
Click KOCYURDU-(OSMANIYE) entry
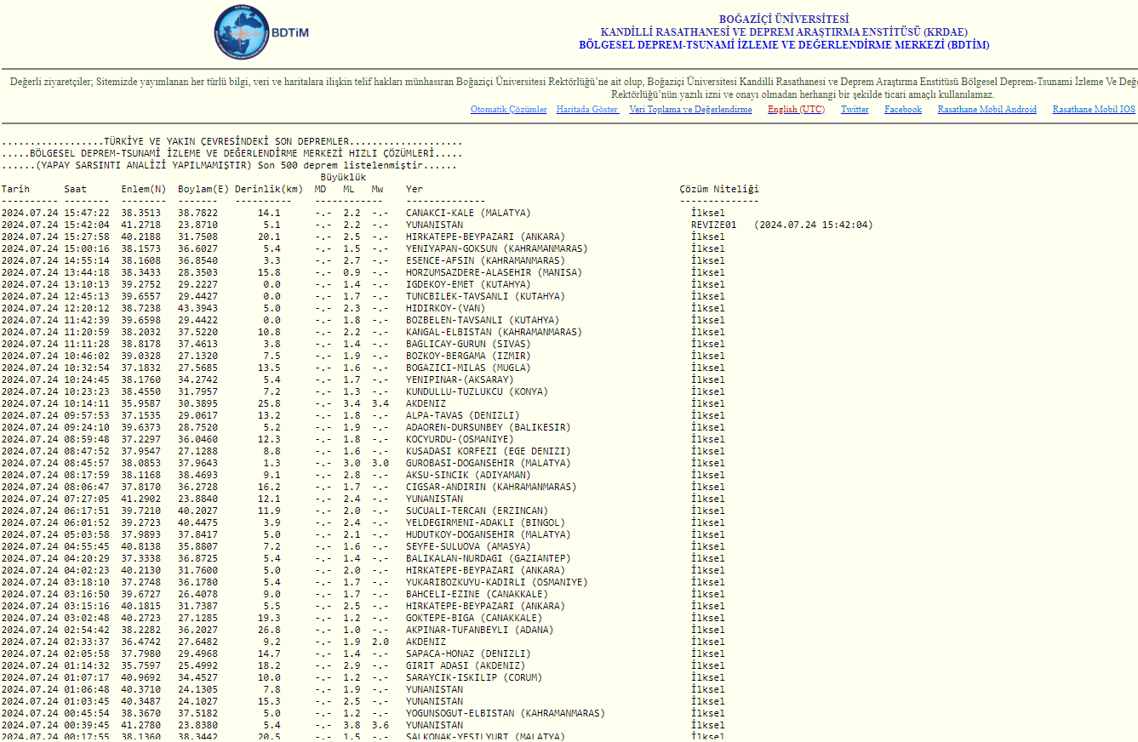coord(460,439)
